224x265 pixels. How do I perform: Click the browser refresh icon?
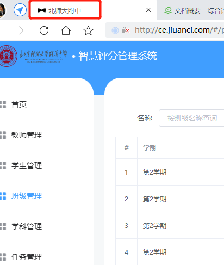[44, 30]
